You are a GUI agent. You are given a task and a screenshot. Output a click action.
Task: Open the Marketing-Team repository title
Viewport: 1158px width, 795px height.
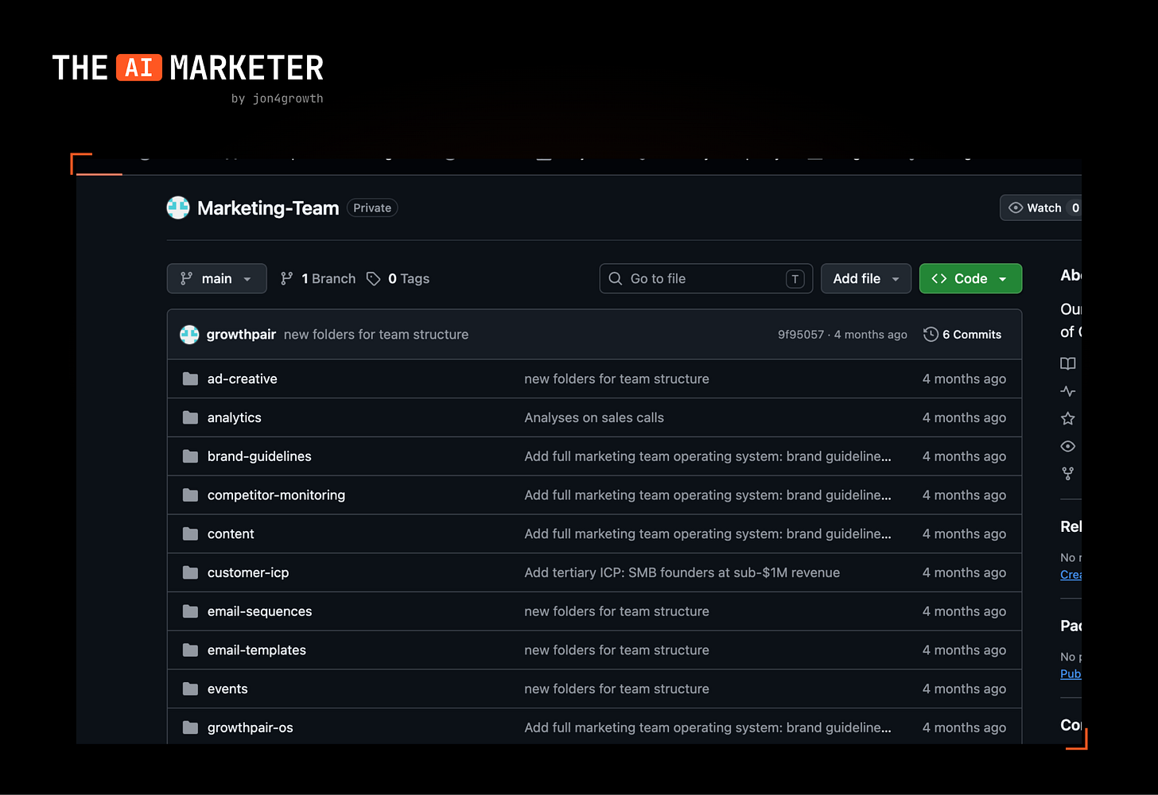(268, 207)
